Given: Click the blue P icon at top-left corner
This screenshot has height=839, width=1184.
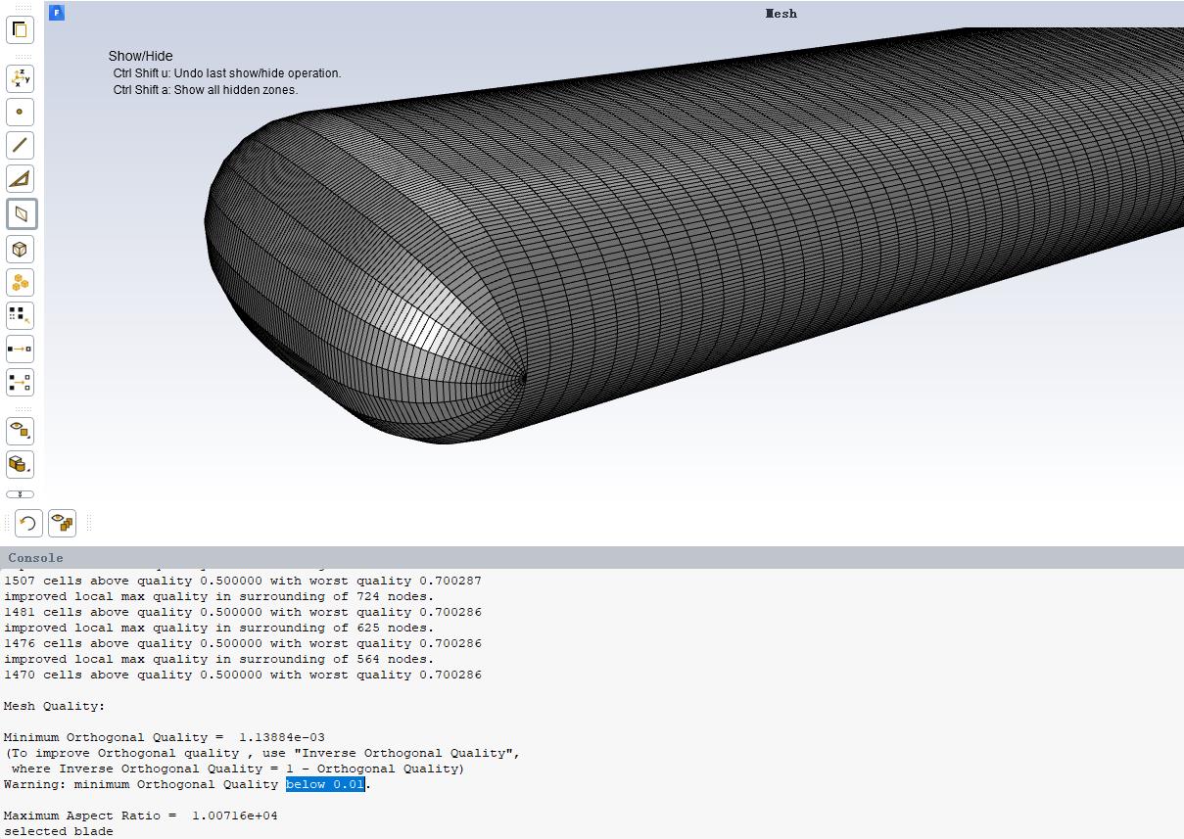Looking at the screenshot, I should (x=56, y=12).
